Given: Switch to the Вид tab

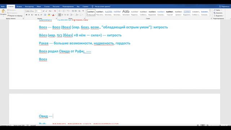Looking at the screenshot, I should [78, 6].
